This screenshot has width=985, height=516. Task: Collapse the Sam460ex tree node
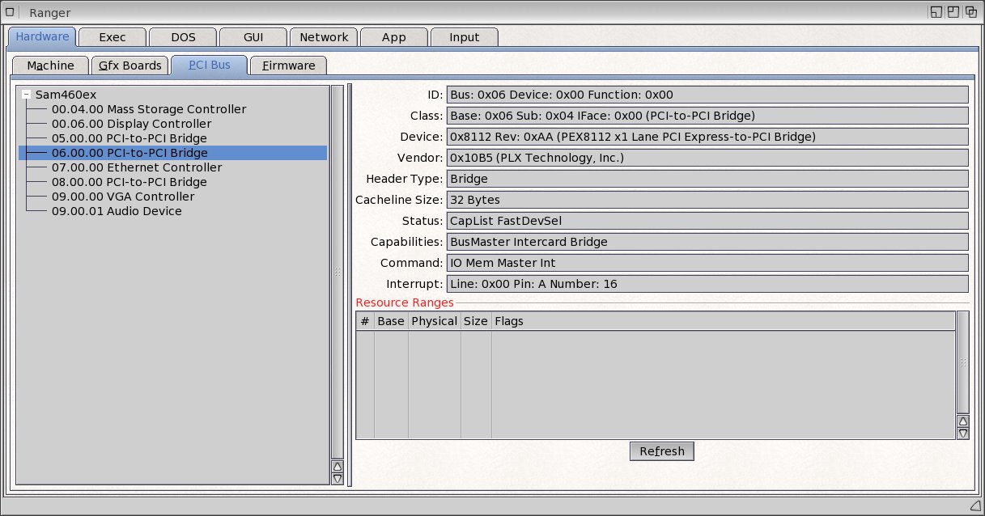27,95
